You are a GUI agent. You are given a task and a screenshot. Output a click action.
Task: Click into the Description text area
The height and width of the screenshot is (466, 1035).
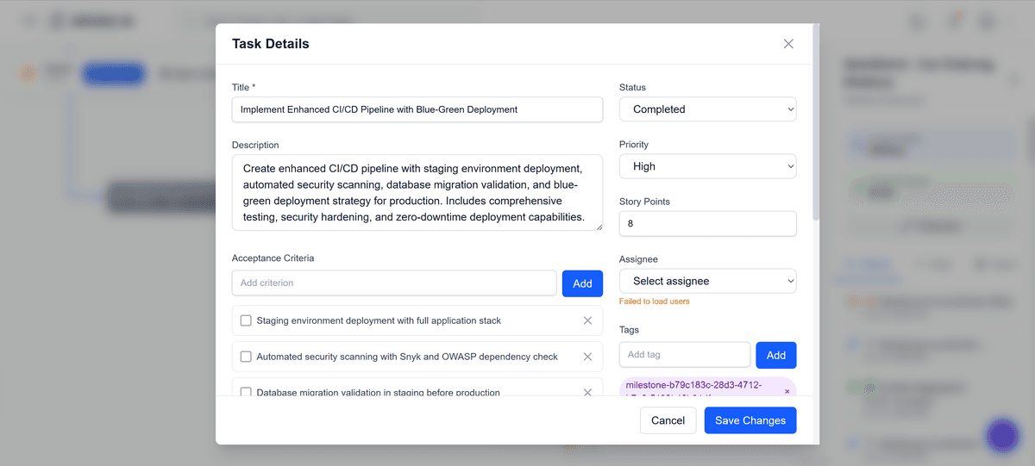(417, 193)
